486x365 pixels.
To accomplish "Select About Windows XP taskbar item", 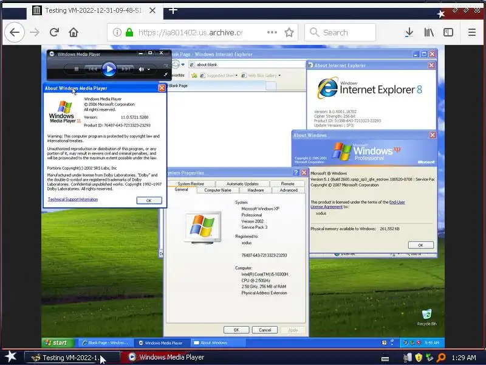I will coord(217,342).
